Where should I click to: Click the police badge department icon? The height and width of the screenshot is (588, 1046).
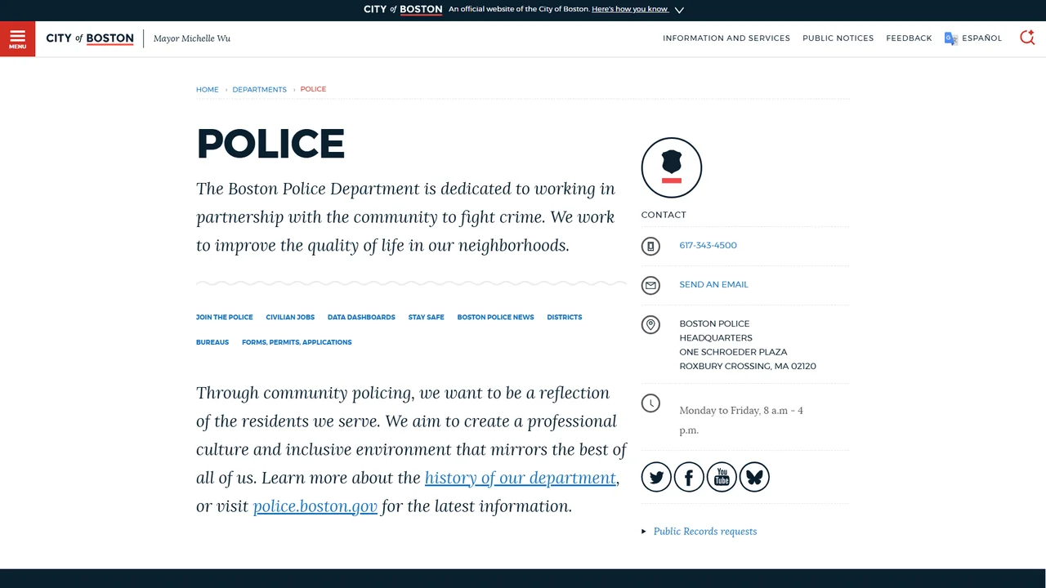pos(672,167)
